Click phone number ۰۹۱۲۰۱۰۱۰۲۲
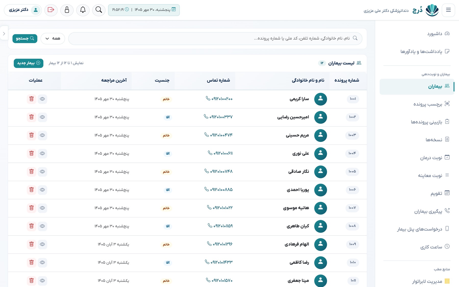The width and height of the screenshot is (459, 287). tap(223, 208)
